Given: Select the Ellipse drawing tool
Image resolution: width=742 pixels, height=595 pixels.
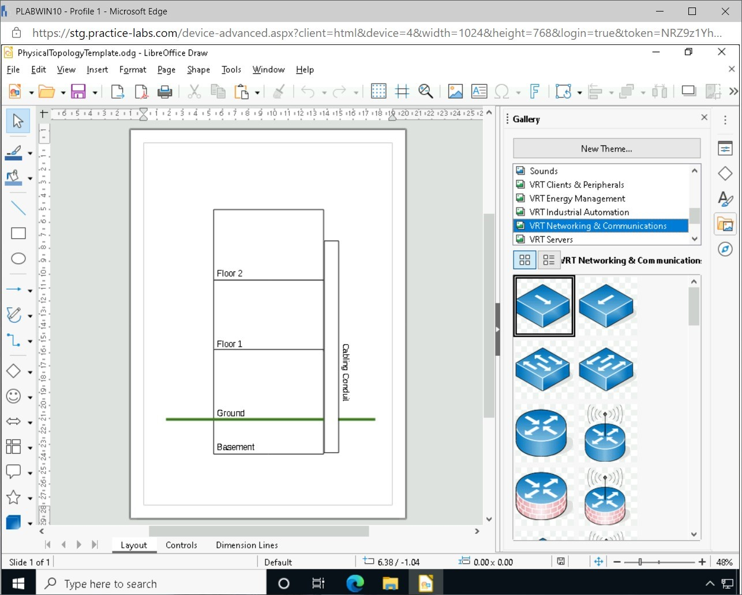Looking at the screenshot, I should 18,259.
